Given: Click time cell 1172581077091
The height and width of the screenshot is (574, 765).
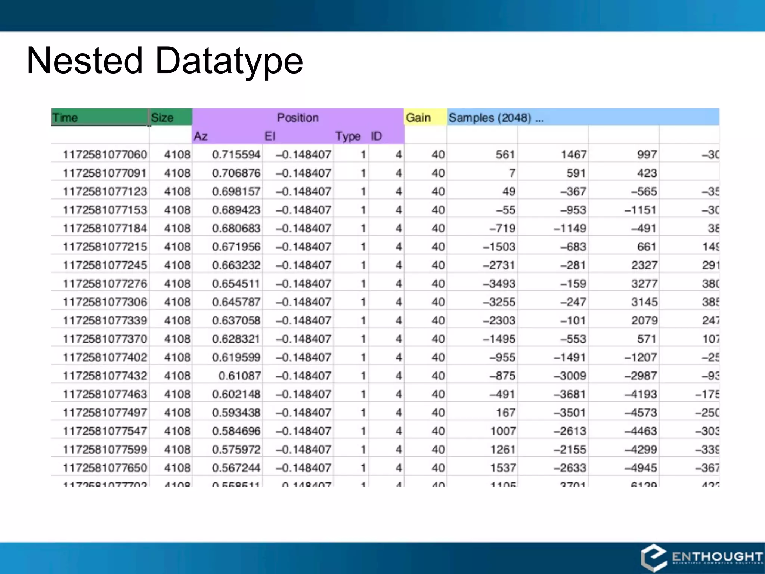Looking at the screenshot, I should coord(105,173).
